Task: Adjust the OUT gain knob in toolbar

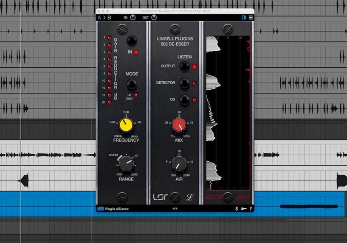Action: point(154,17)
